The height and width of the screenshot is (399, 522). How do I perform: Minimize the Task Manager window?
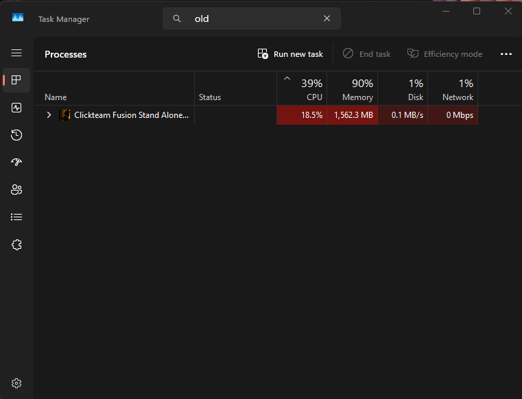446,12
